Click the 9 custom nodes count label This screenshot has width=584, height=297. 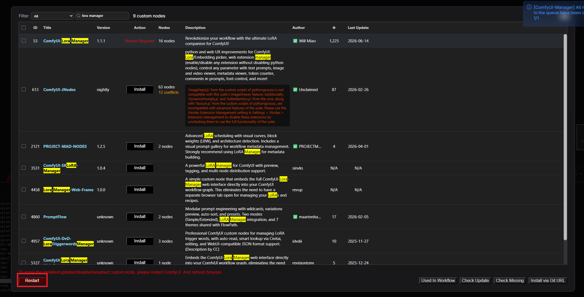149,16
